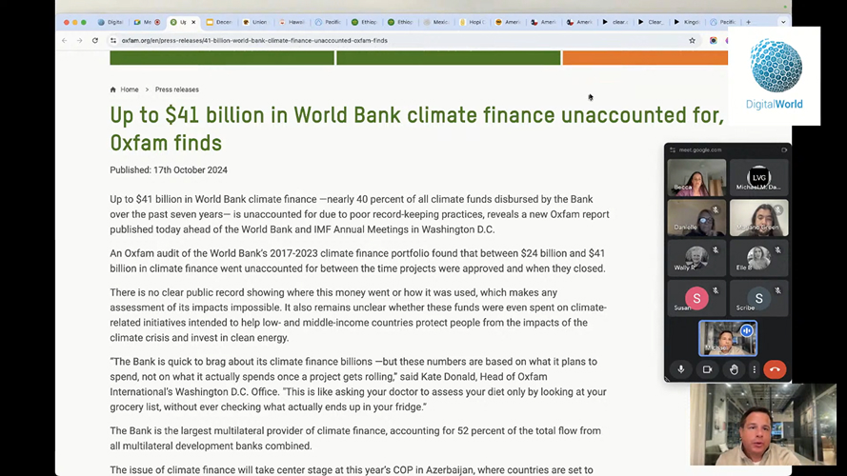Toggle the camera in Meet panel

pos(707,369)
